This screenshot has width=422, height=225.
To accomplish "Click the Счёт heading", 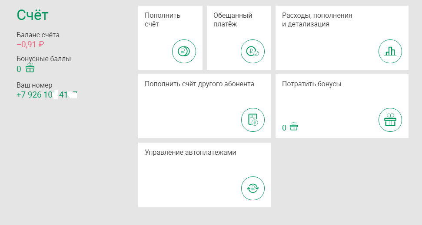I will [32, 15].
